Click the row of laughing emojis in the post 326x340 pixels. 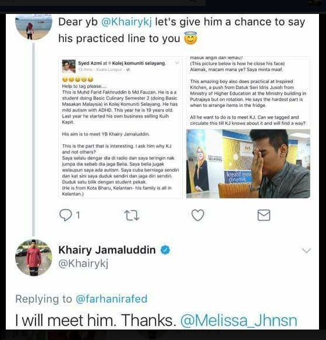77,80
